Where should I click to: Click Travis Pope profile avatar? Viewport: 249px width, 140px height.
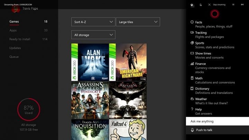[16, 9]
